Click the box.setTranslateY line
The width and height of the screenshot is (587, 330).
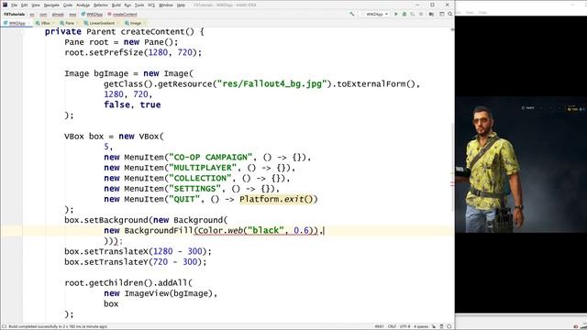136,262
